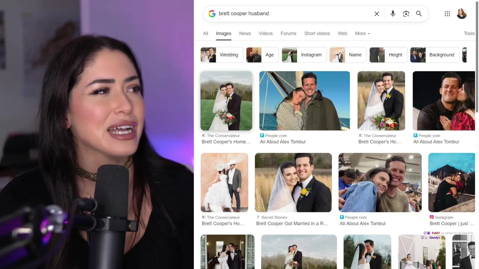479x269 pixels.
Task: Filter images by Age chip
Action: pyautogui.click(x=262, y=55)
